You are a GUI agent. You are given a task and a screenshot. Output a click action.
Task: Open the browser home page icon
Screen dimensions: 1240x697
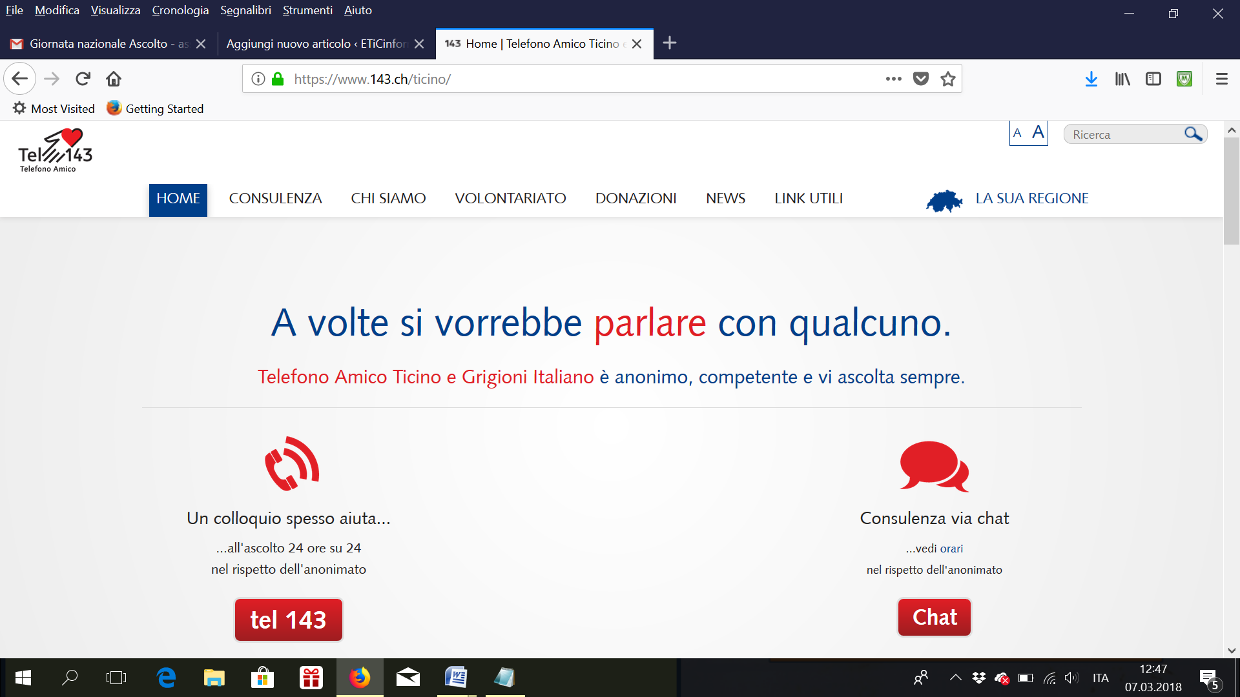point(114,79)
